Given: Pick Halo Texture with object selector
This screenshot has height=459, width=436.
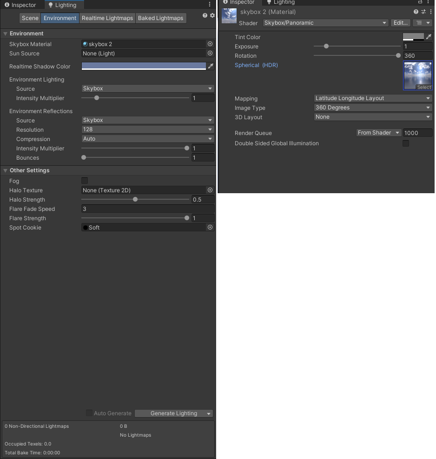Looking at the screenshot, I should (210, 190).
